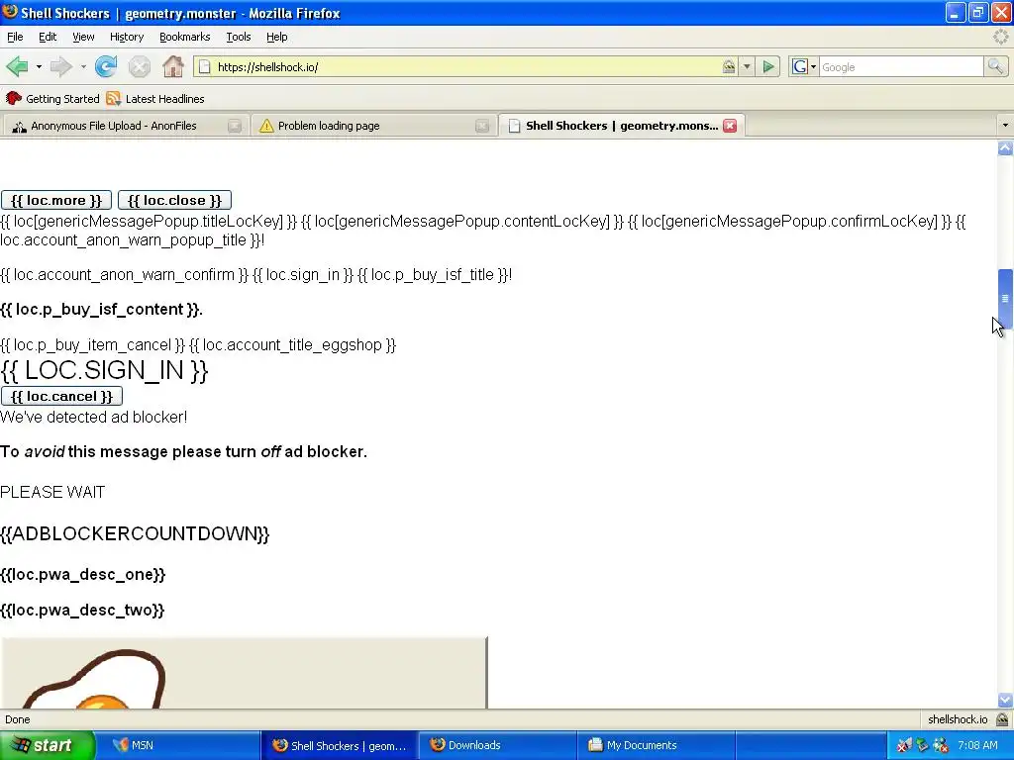Viewport: 1014px width, 760px height.
Task: Open the Downloads taskbar window
Action: [498, 745]
